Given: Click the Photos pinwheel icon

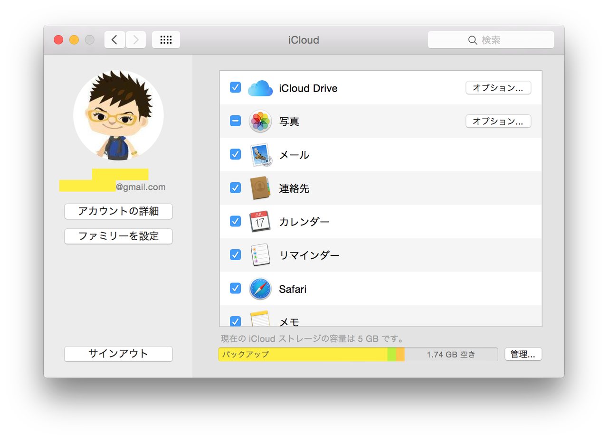Looking at the screenshot, I should coord(260,122).
